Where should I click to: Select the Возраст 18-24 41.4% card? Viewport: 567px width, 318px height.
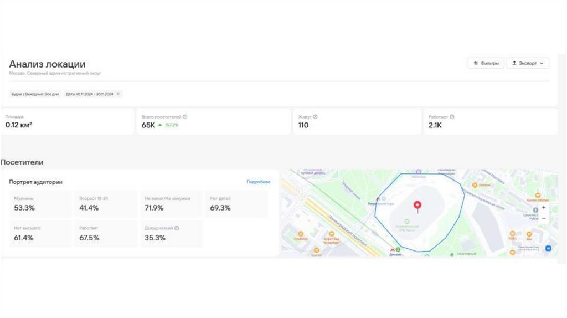pyautogui.click(x=106, y=204)
